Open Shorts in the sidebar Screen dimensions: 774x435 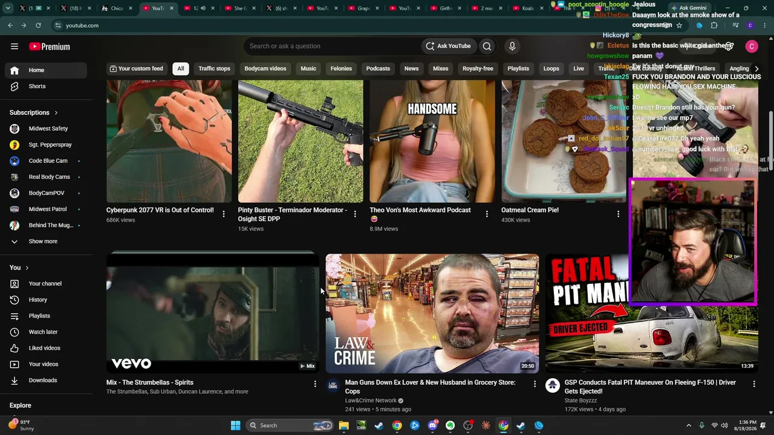point(46,86)
